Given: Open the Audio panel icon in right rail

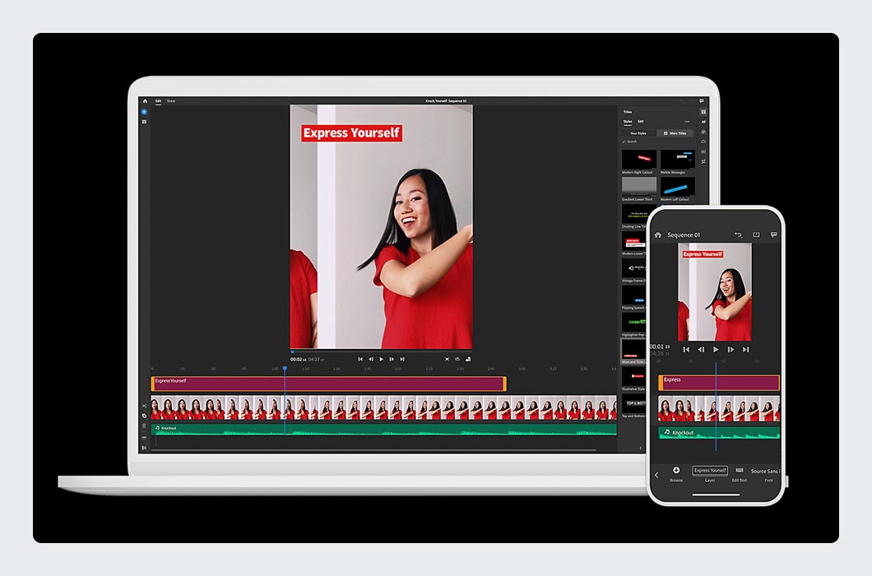Looking at the screenshot, I should [x=703, y=151].
